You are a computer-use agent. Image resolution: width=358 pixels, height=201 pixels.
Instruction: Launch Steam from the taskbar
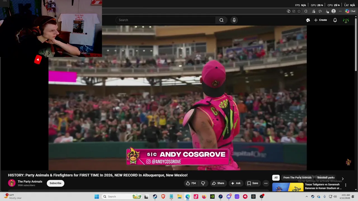pyautogui.click(x=155, y=197)
